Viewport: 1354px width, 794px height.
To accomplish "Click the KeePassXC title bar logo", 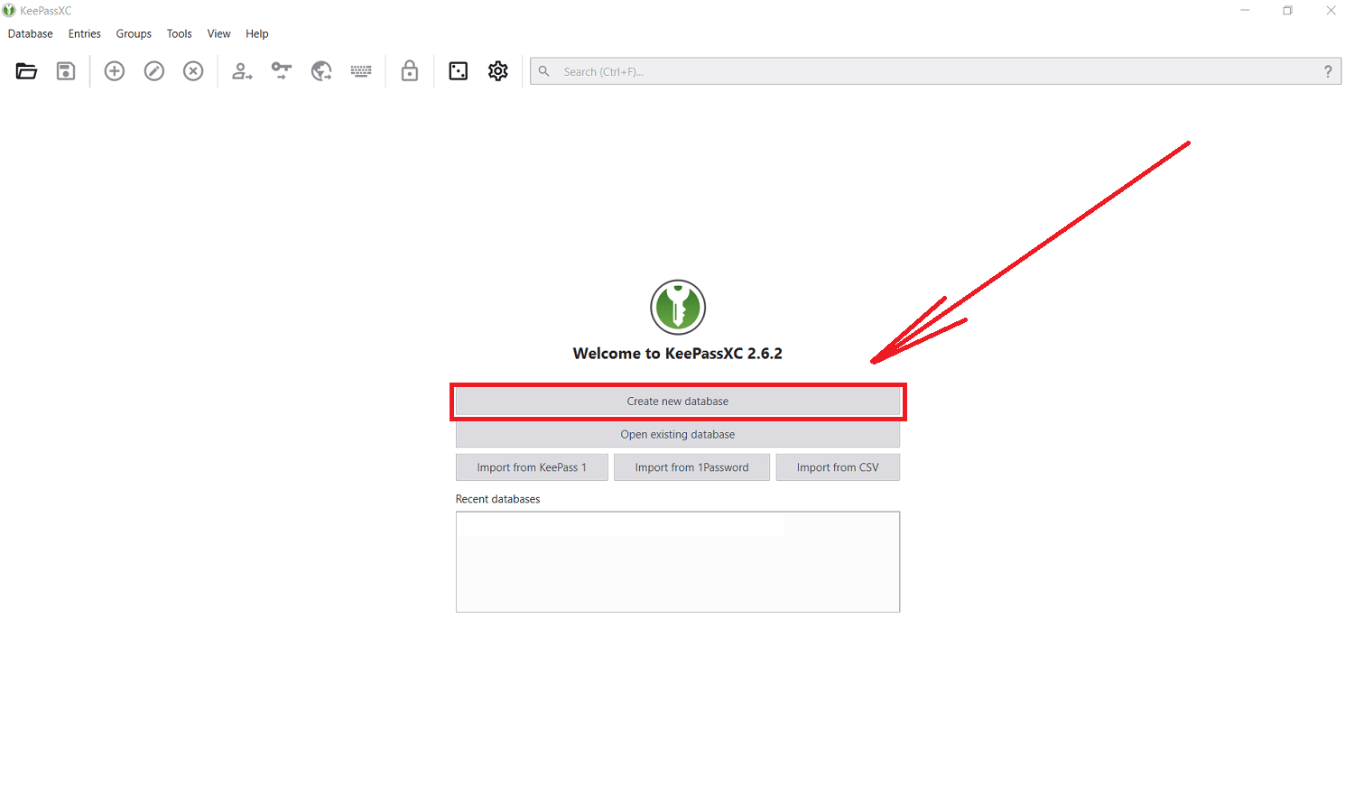I will point(9,11).
